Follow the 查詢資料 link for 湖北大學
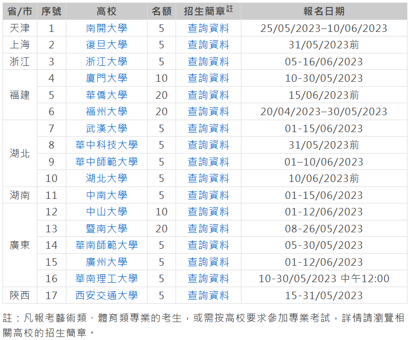This screenshot has height=340, width=410. tap(208, 178)
